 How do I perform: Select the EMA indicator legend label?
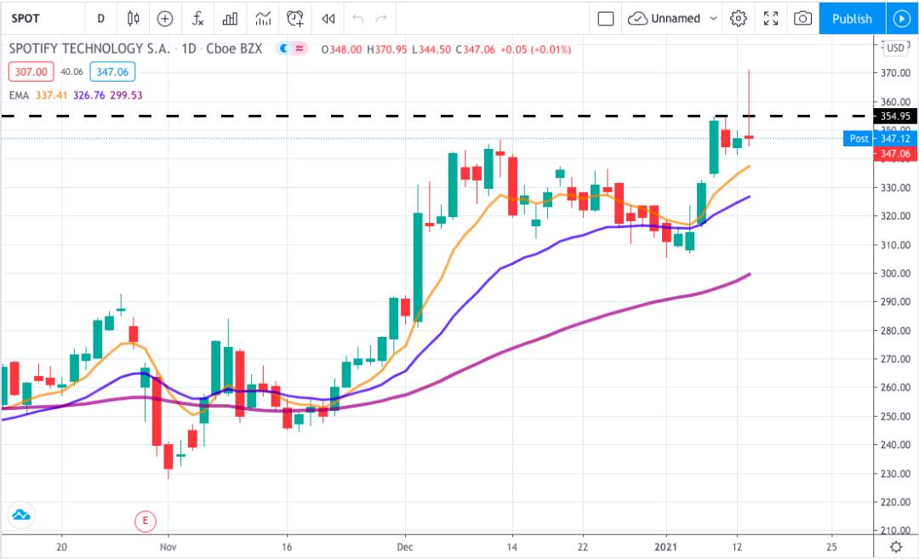[19, 95]
